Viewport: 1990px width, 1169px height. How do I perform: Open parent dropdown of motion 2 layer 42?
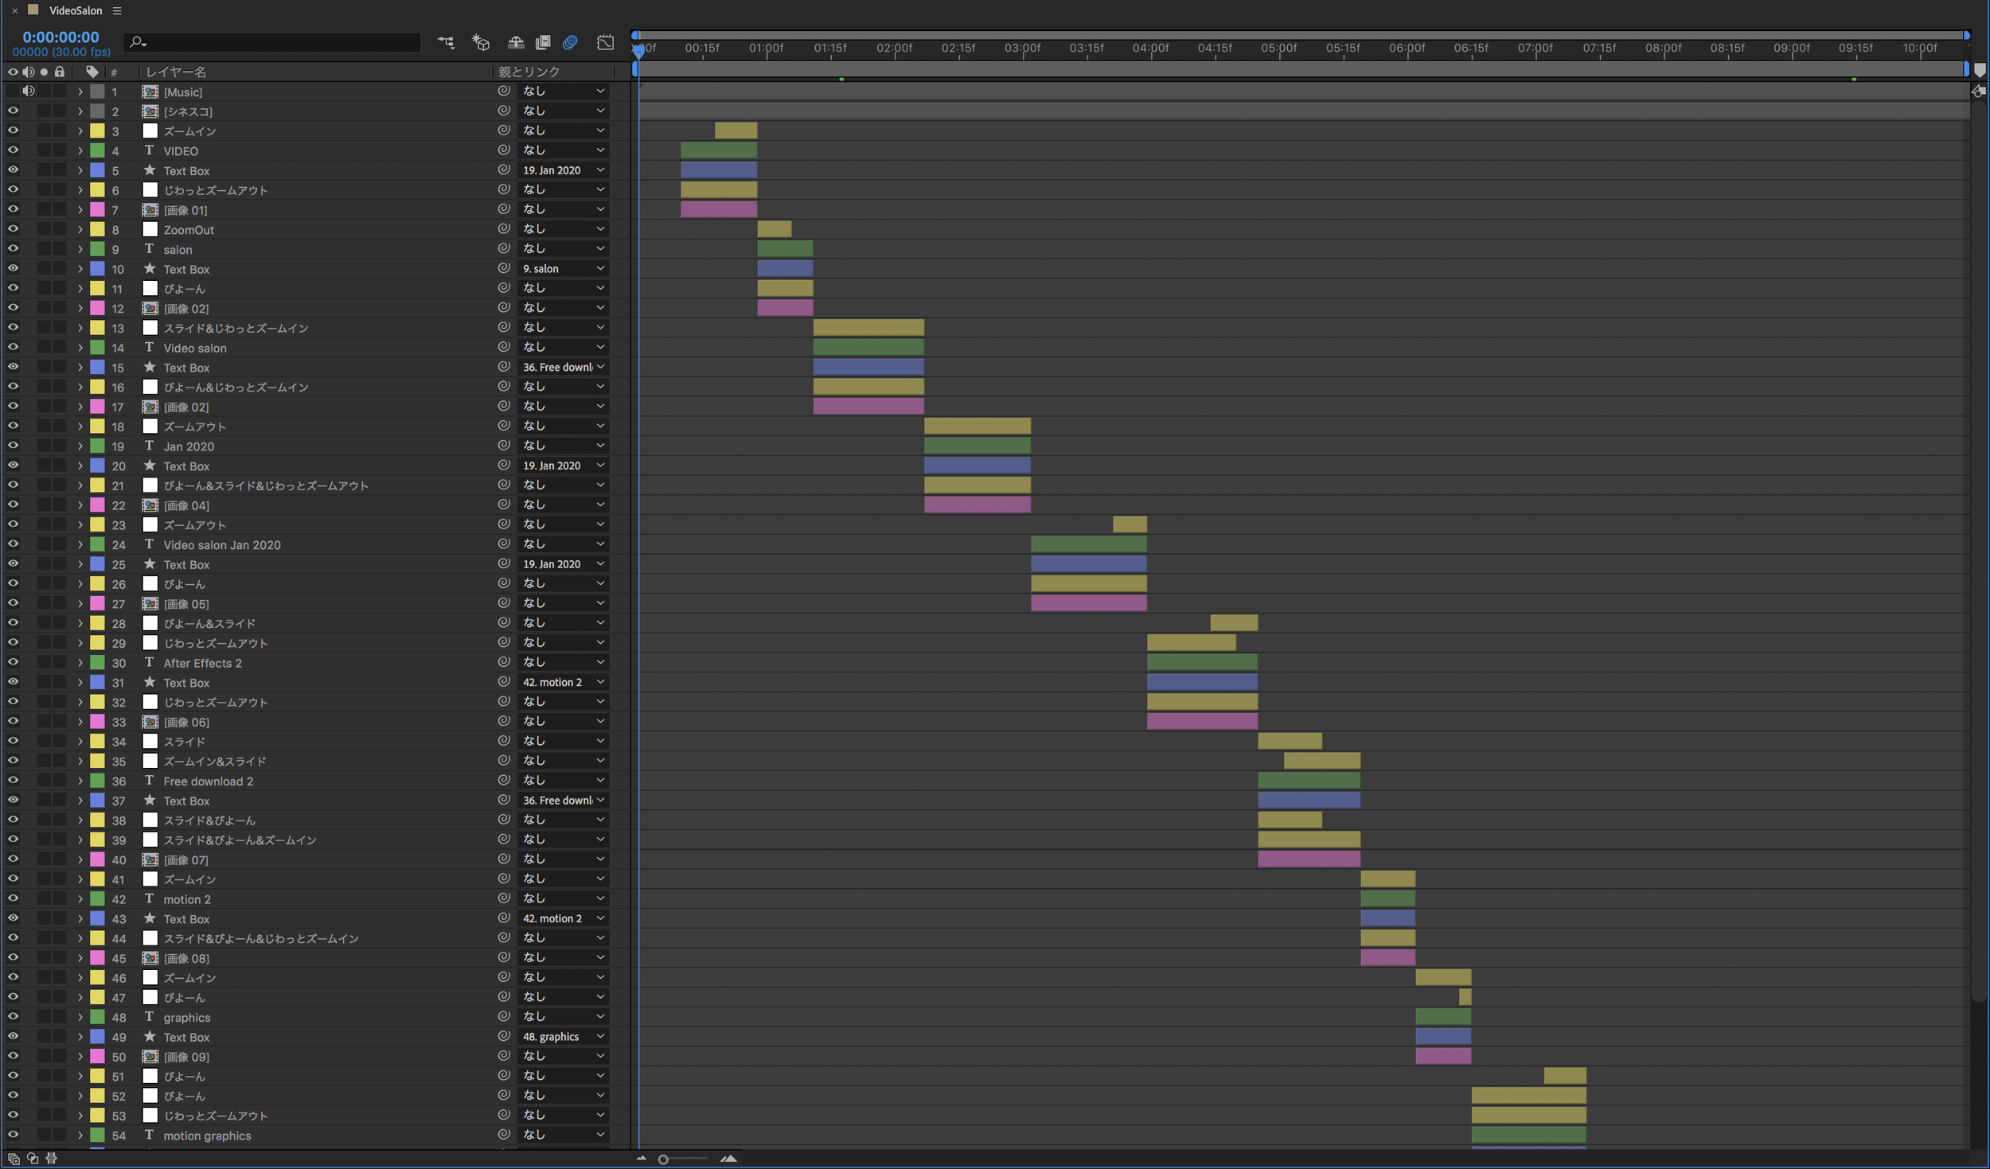pyautogui.click(x=563, y=898)
